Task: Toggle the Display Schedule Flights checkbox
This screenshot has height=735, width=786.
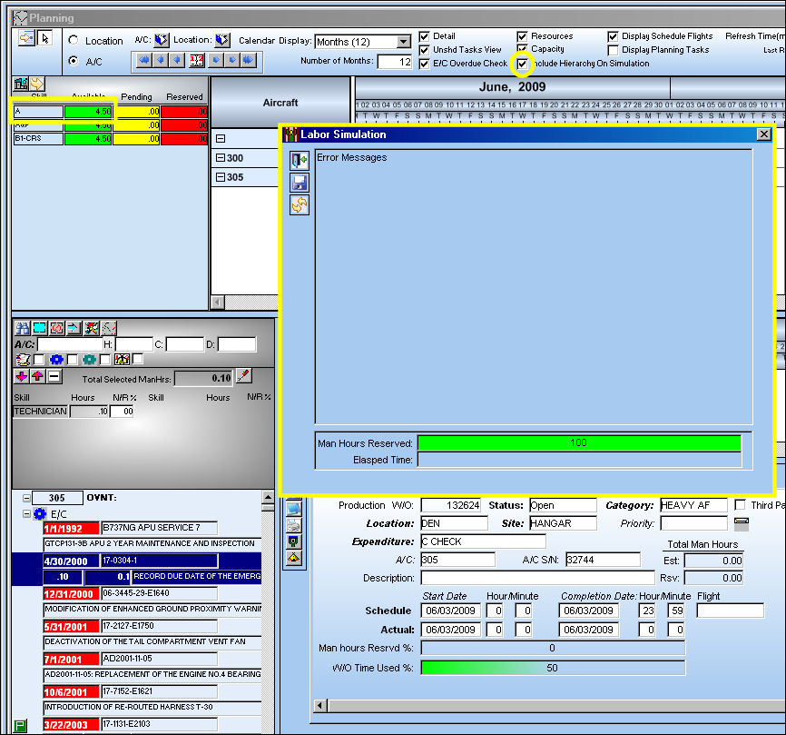Action: click(613, 36)
